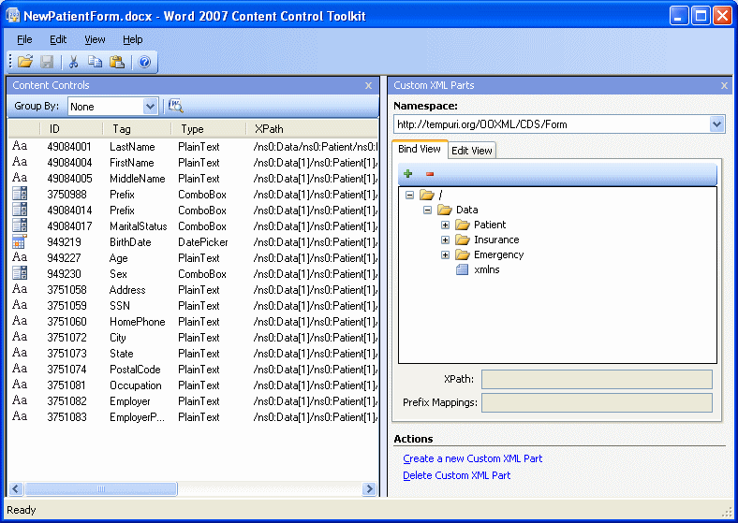
Task: Sort by the ID column header
Action: pos(70,129)
